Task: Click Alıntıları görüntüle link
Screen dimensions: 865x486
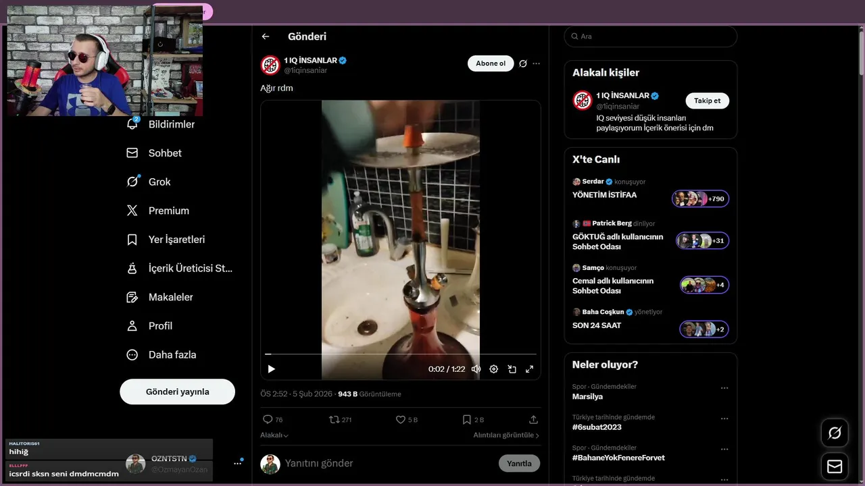Action: [506, 435]
